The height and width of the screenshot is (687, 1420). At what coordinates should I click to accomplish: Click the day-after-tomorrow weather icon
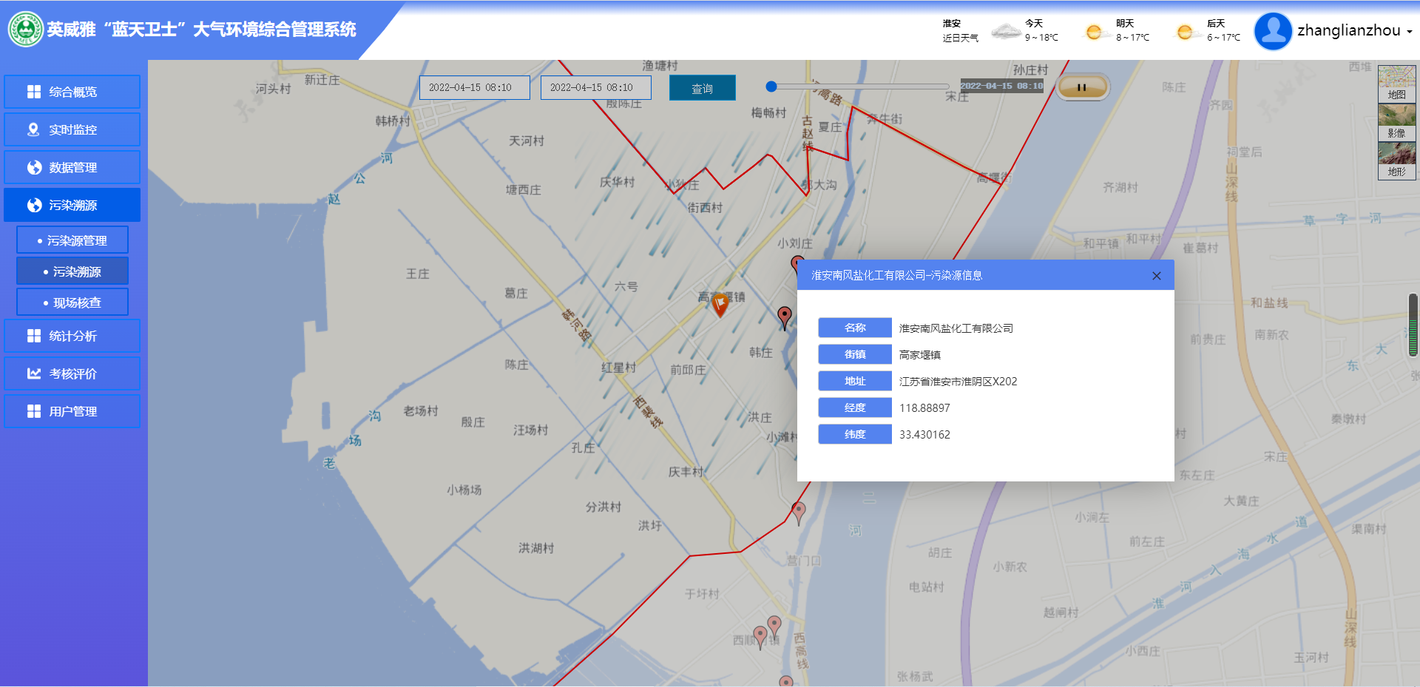pos(1186,32)
